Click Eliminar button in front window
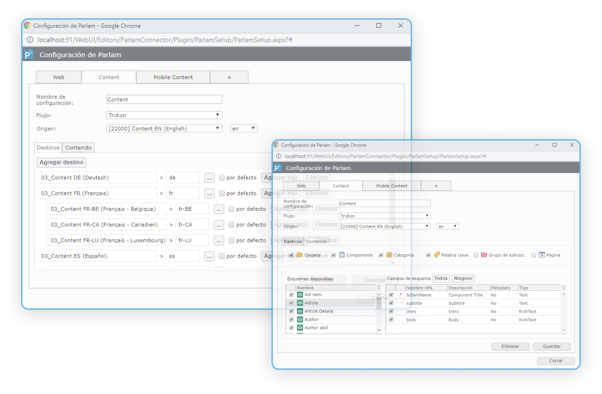Viewport: 602px width, 394px height. [x=510, y=346]
